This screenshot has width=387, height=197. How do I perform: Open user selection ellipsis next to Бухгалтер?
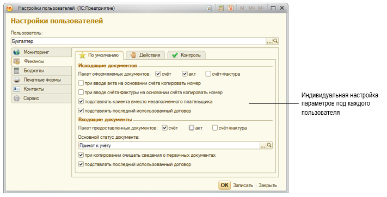269,41
